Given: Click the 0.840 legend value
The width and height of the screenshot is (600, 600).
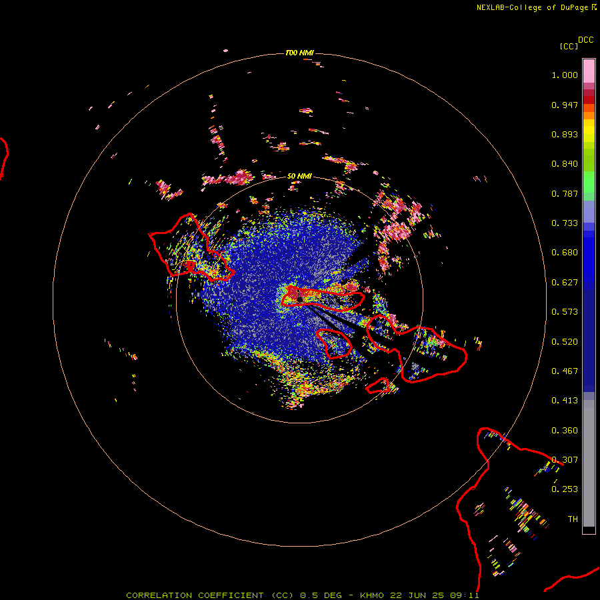Looking at the screenshot, I should point(565,164).
